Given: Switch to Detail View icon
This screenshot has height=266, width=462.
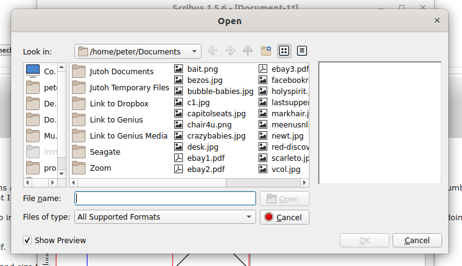Looking at the screenshot, I should [x=302, y=51].
